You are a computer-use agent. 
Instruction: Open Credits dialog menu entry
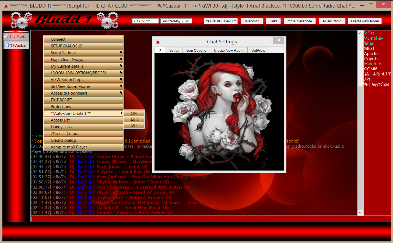(x=83, y=140)
